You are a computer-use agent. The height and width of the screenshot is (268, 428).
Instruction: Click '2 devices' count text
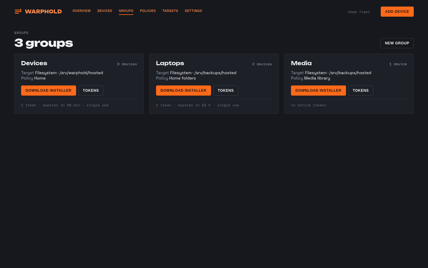[x=262, y=64]
